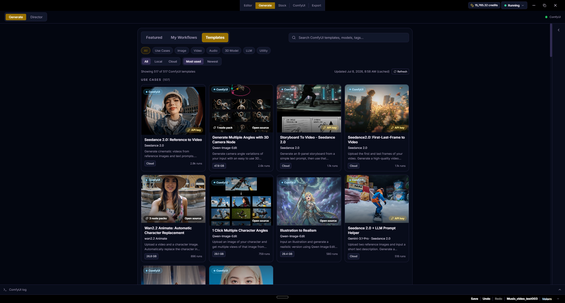The width and height of the screenshot is (565, 303).
Task: Filter templates to Cloud only
Action: point(173,62)
